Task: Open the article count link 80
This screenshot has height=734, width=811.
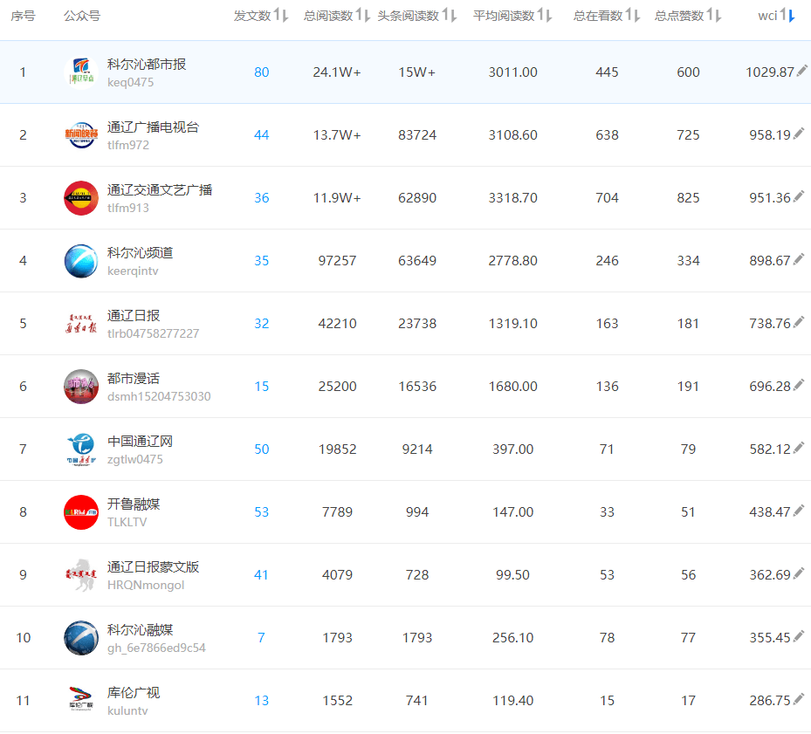Action: click(261, 72)
